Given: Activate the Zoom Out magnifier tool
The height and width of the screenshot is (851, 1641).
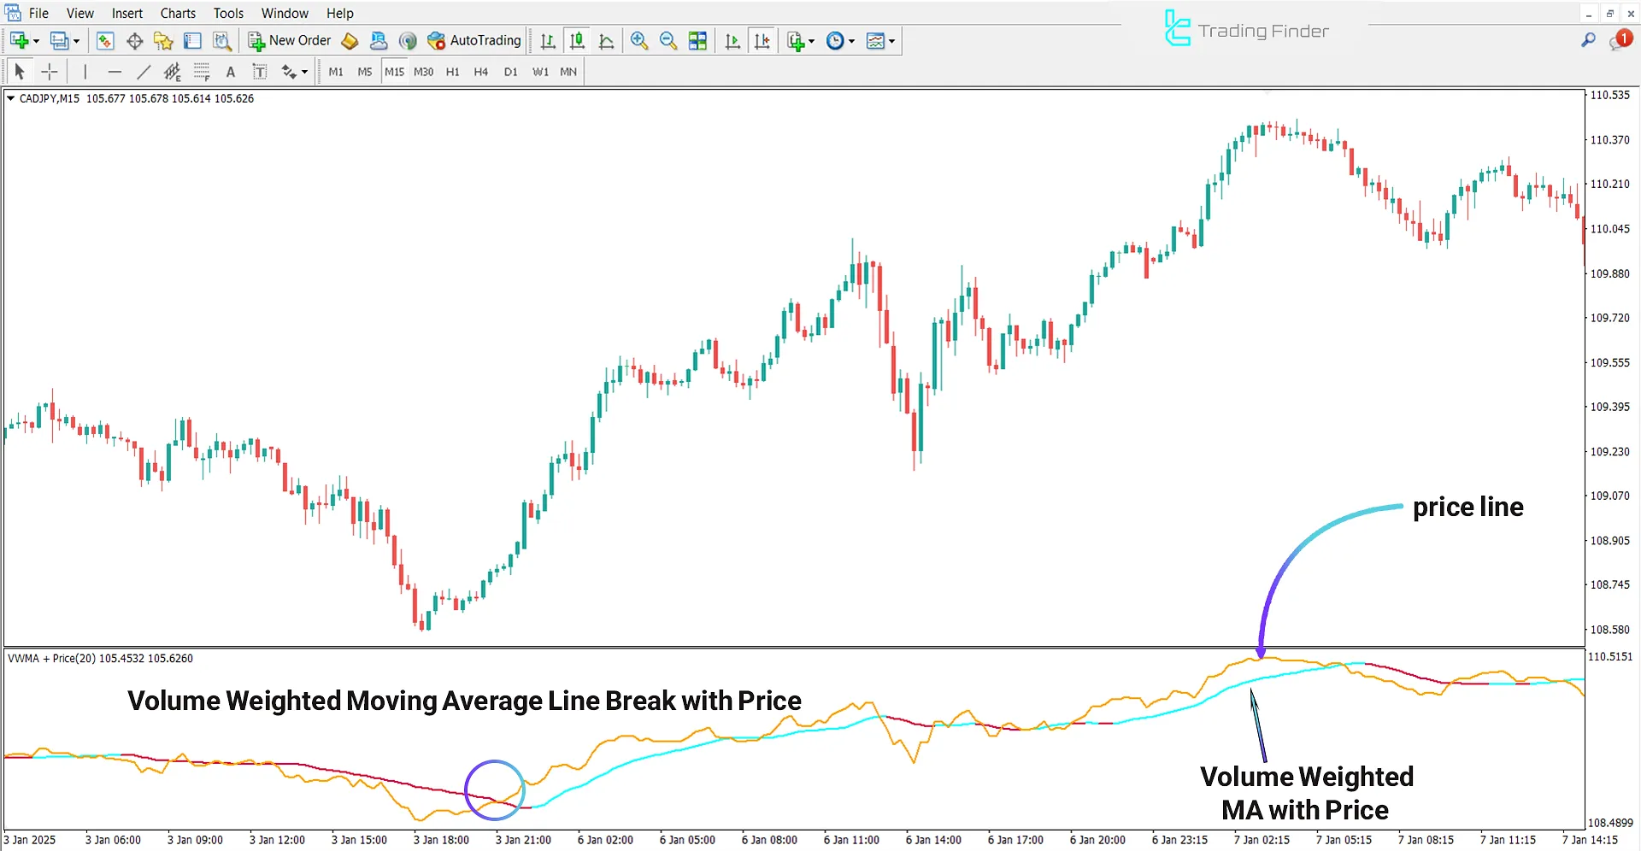Looking at the screenshot, I should (x=668, y=40).
